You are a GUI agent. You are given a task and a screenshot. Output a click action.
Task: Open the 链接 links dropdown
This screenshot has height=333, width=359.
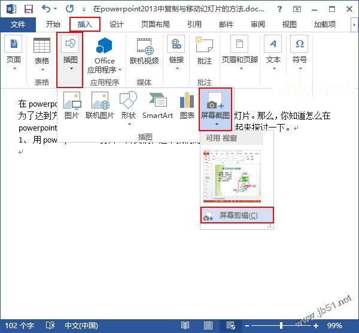coord(176,53)
